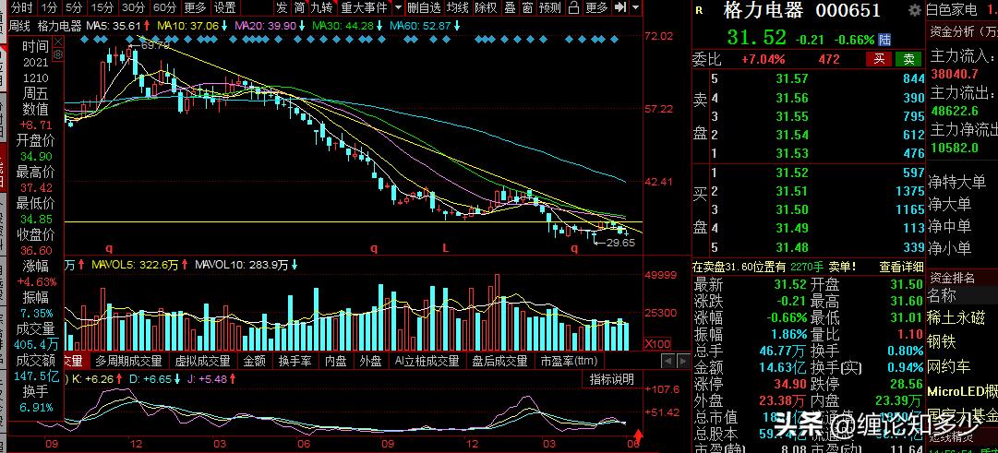Open the gear settings beside stock code 000651
Image resolution: width=998 pixels, height=453 pixels.
(915, 11)
